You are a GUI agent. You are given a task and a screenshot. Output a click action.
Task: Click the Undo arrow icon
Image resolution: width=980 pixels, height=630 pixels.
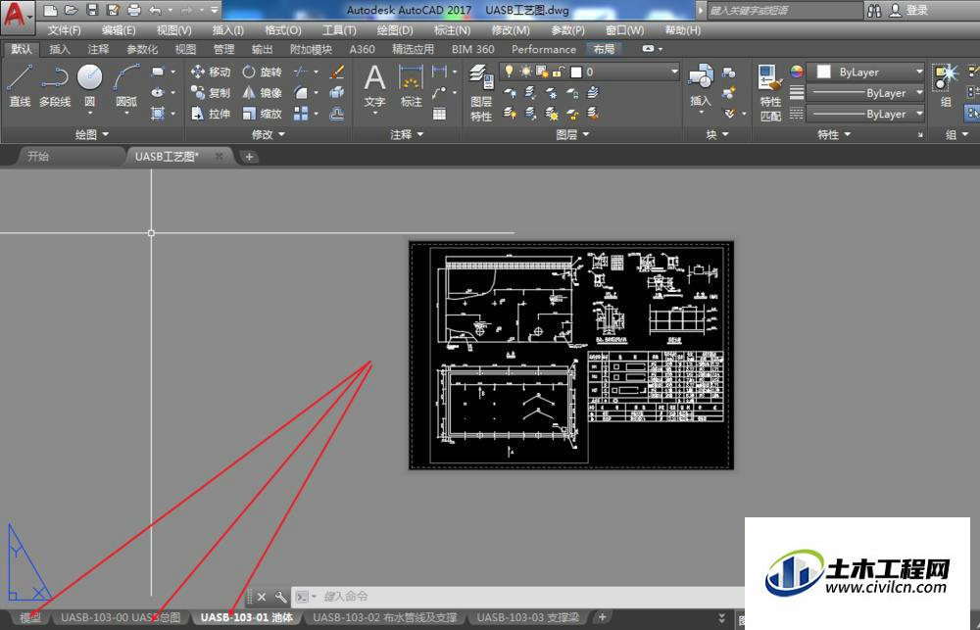pos(155,10)
